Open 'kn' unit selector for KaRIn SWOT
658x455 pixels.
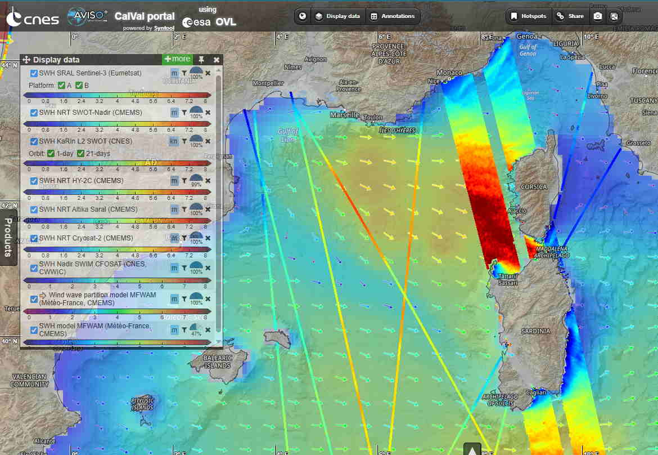[x=174, y=141]
